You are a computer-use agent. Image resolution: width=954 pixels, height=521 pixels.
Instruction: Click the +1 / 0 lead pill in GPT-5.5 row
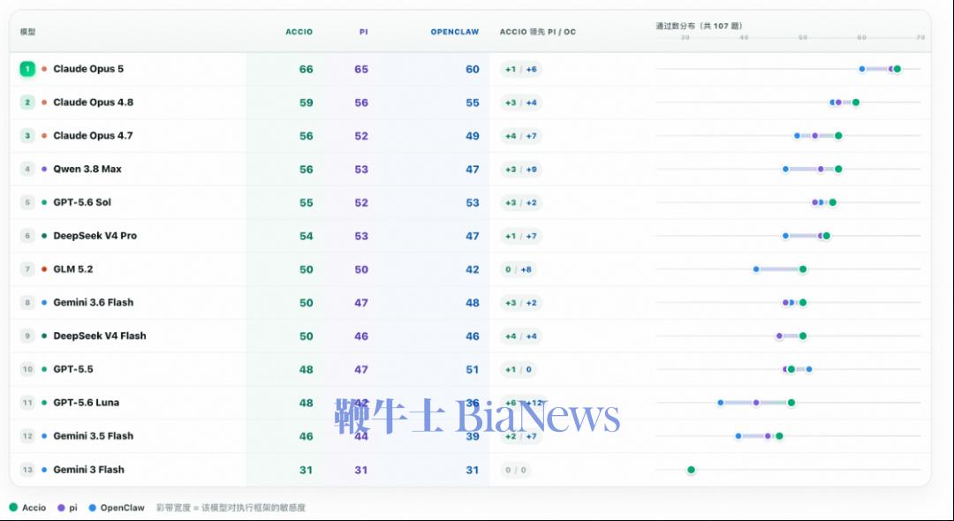click(x=518, y=369)
